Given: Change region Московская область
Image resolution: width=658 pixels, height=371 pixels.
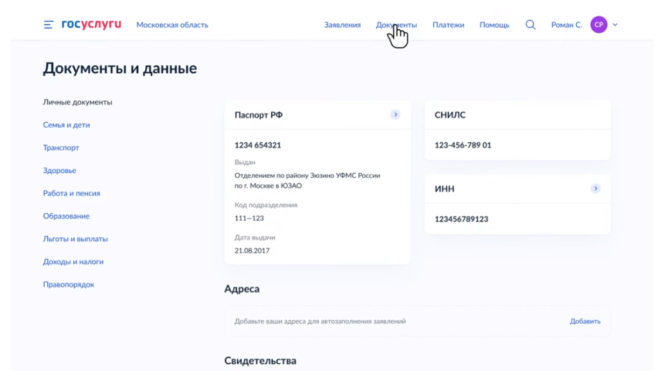Looking at the screenshot, I should (172, 25).
